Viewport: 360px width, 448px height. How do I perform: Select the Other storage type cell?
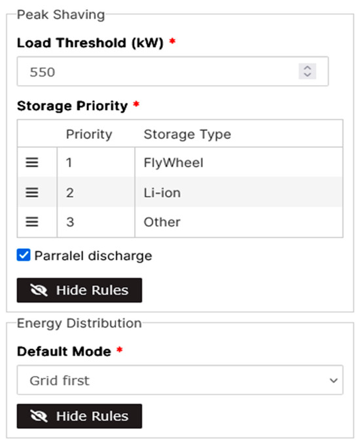pos(239,222)
